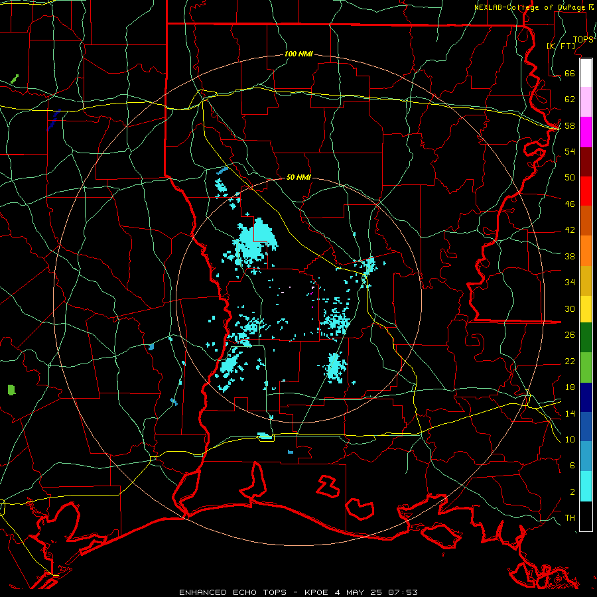Click the legend value '34'
The image size is (597, 597).
(x=570, y=283)
